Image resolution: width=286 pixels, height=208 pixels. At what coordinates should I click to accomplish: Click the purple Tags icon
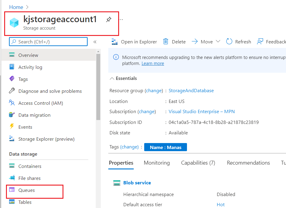pyautogui.click(x=12, y=79)
